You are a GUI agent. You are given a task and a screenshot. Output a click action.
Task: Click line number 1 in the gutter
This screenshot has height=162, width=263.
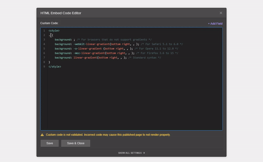(44, 31)
